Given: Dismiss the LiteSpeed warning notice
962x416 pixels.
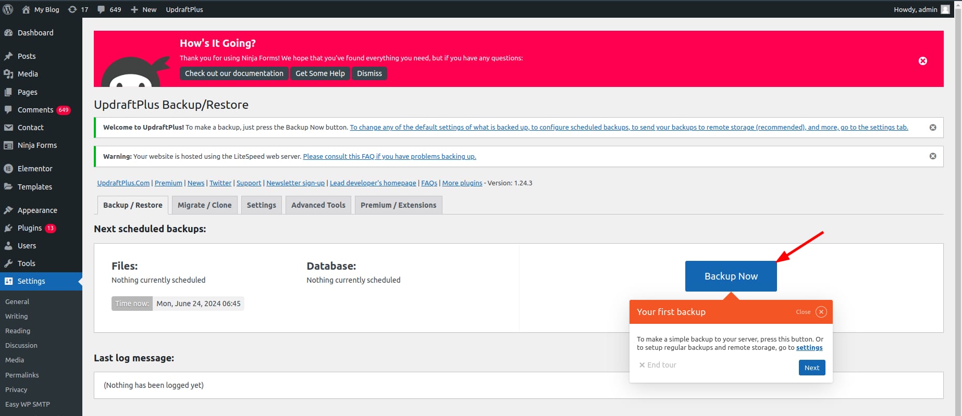Looking at the screenshot, I should [932, 156].
